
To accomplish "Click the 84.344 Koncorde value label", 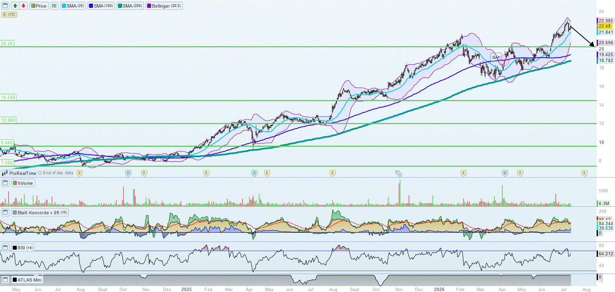I will pyautogui.click(x=605, y=223).
